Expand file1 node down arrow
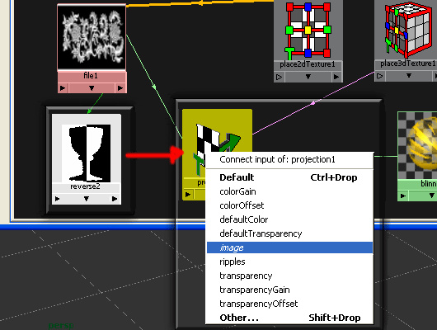The image size is (437, 330). point(92,88)
